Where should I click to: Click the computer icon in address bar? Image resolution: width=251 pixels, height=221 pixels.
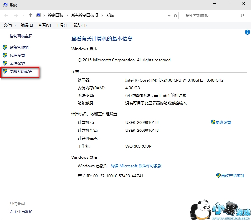[x=39, y=15]
